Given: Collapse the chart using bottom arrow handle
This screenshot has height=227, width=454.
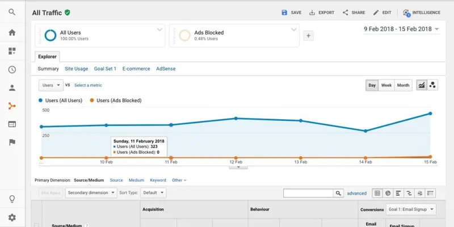Looking at the screenshot, I should [238, 167].
